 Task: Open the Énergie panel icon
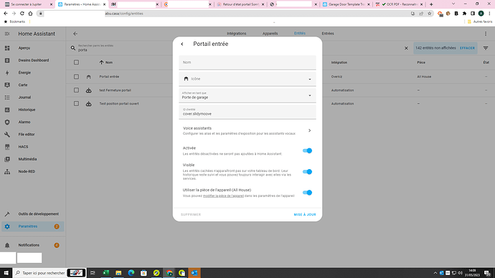(x=7, y=72)
